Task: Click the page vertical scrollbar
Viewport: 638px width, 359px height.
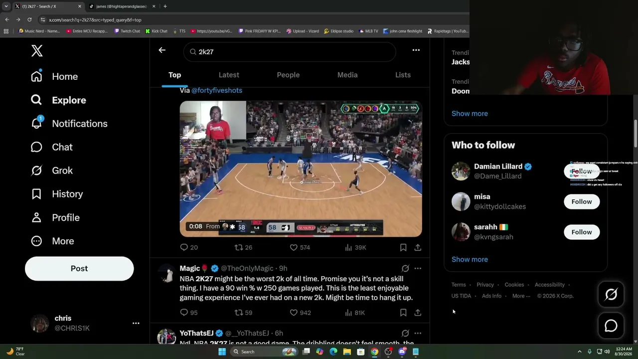Action: tap(636, 135)
